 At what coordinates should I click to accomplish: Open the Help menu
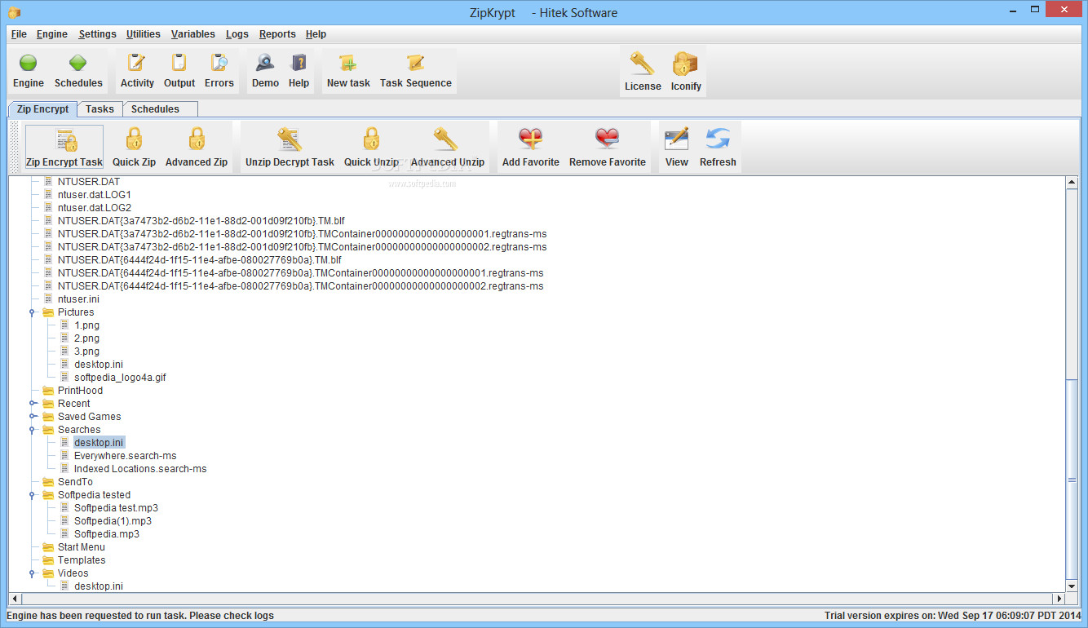point(316,34)
